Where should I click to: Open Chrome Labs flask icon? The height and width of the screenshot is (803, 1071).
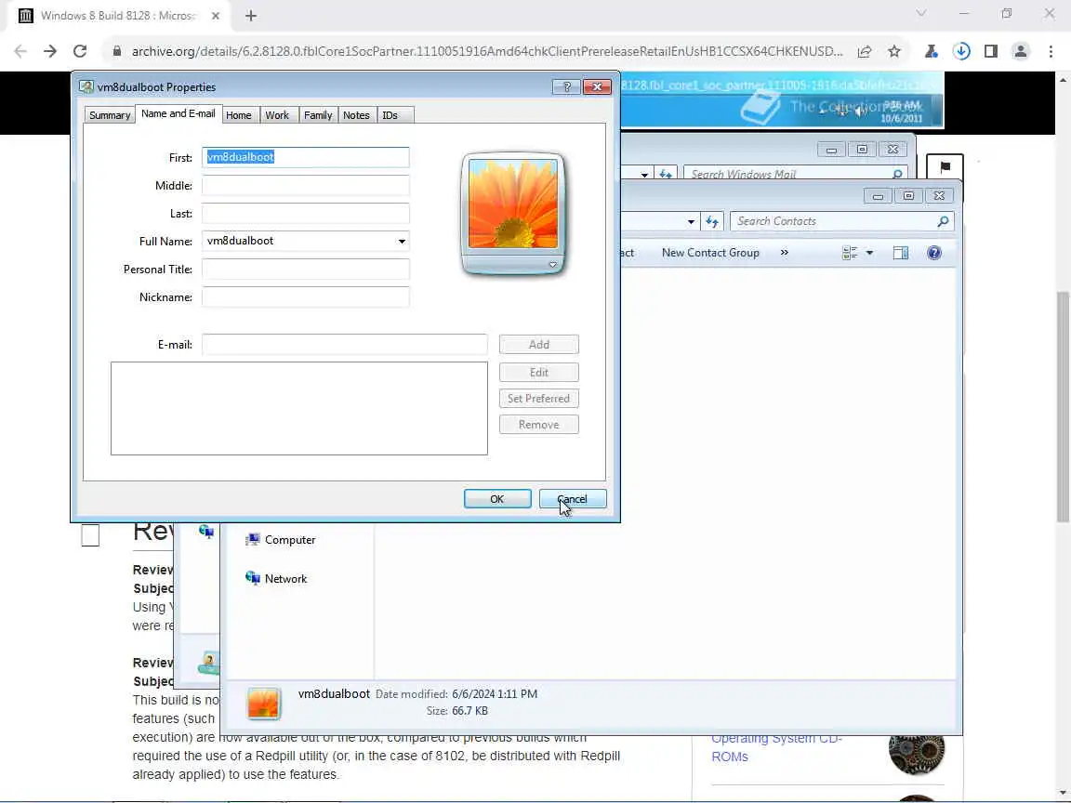(931, 51)
